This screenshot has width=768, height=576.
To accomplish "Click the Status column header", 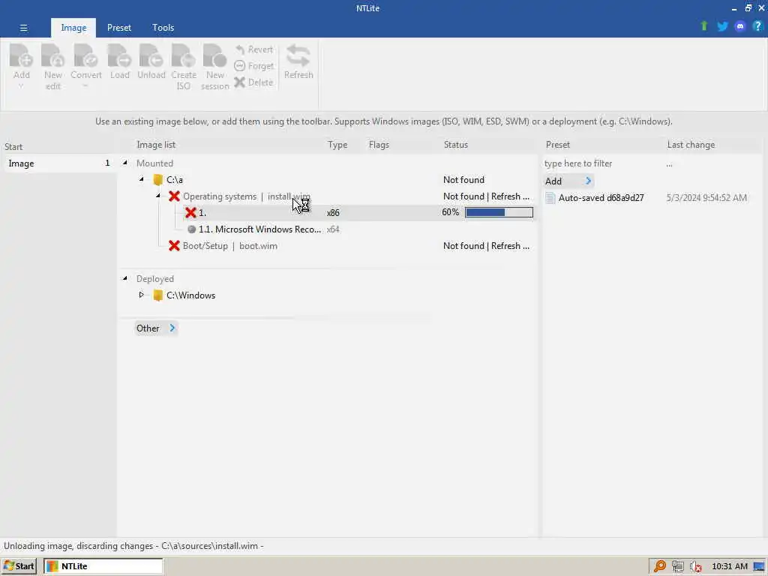I will coord(455,145).
